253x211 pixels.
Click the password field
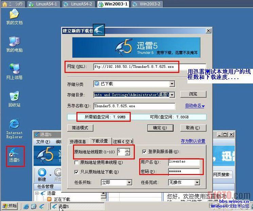click(x=184, y=171)
